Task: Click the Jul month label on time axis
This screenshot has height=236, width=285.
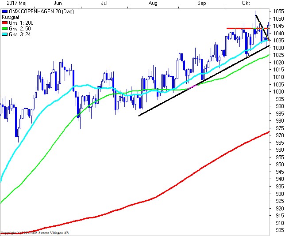Action: tap(105, 3)
